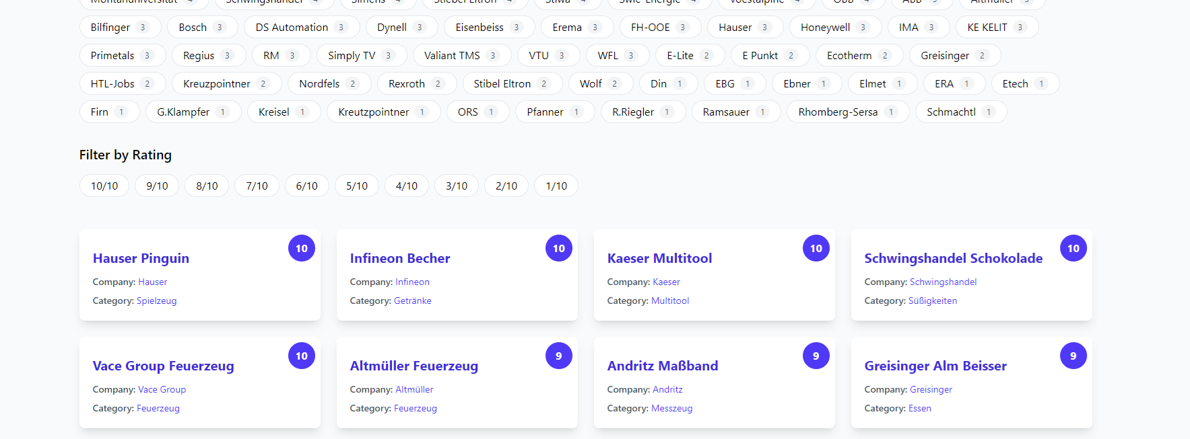1190x439 pixels.
Task: Select the 9/10 rating filter
Action: (157, 186)
